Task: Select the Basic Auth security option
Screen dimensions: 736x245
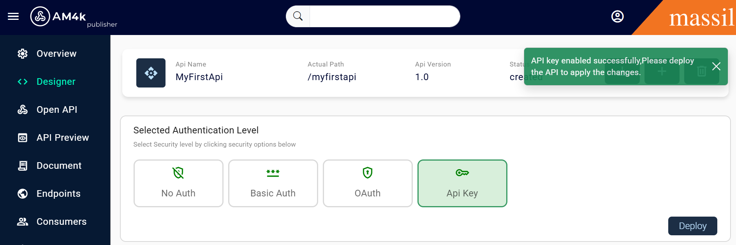Action: tap(273, 183)
